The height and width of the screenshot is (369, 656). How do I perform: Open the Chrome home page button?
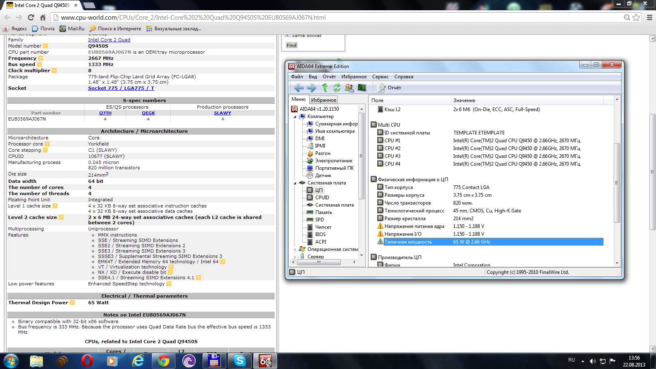(x=43, y=17)
